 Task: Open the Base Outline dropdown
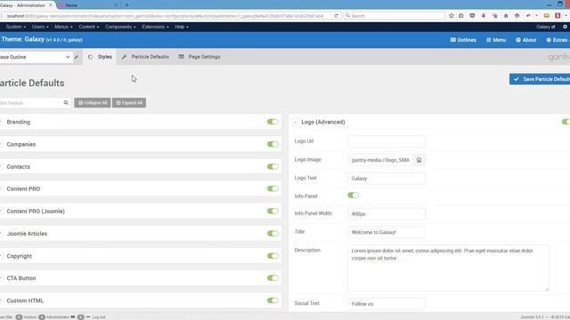[x=36, y=57]
